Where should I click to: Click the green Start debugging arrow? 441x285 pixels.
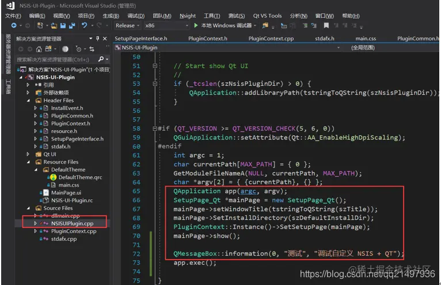point(196,25)
